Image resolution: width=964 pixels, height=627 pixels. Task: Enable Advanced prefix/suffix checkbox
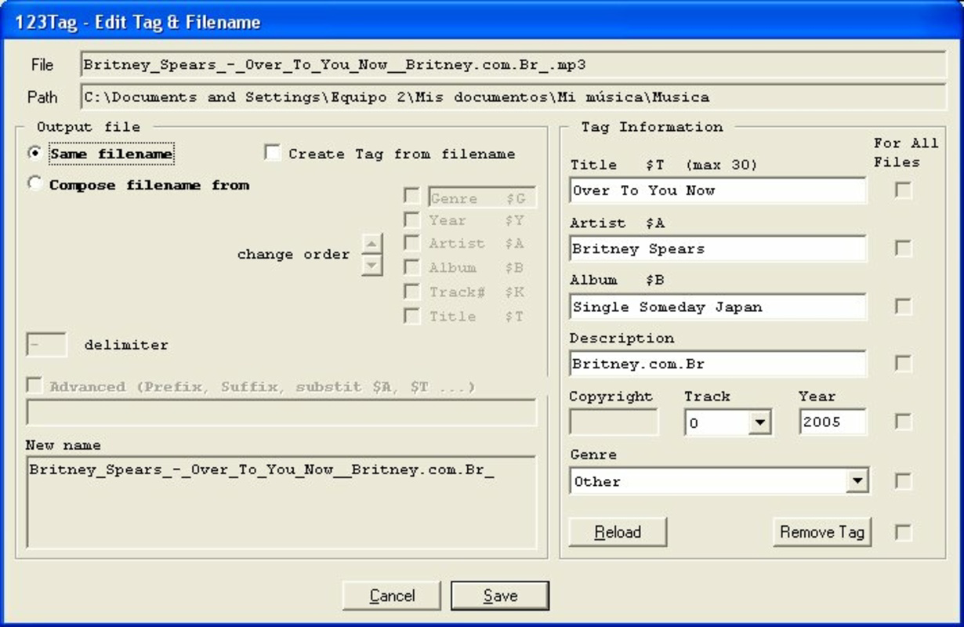coord(34,386)
